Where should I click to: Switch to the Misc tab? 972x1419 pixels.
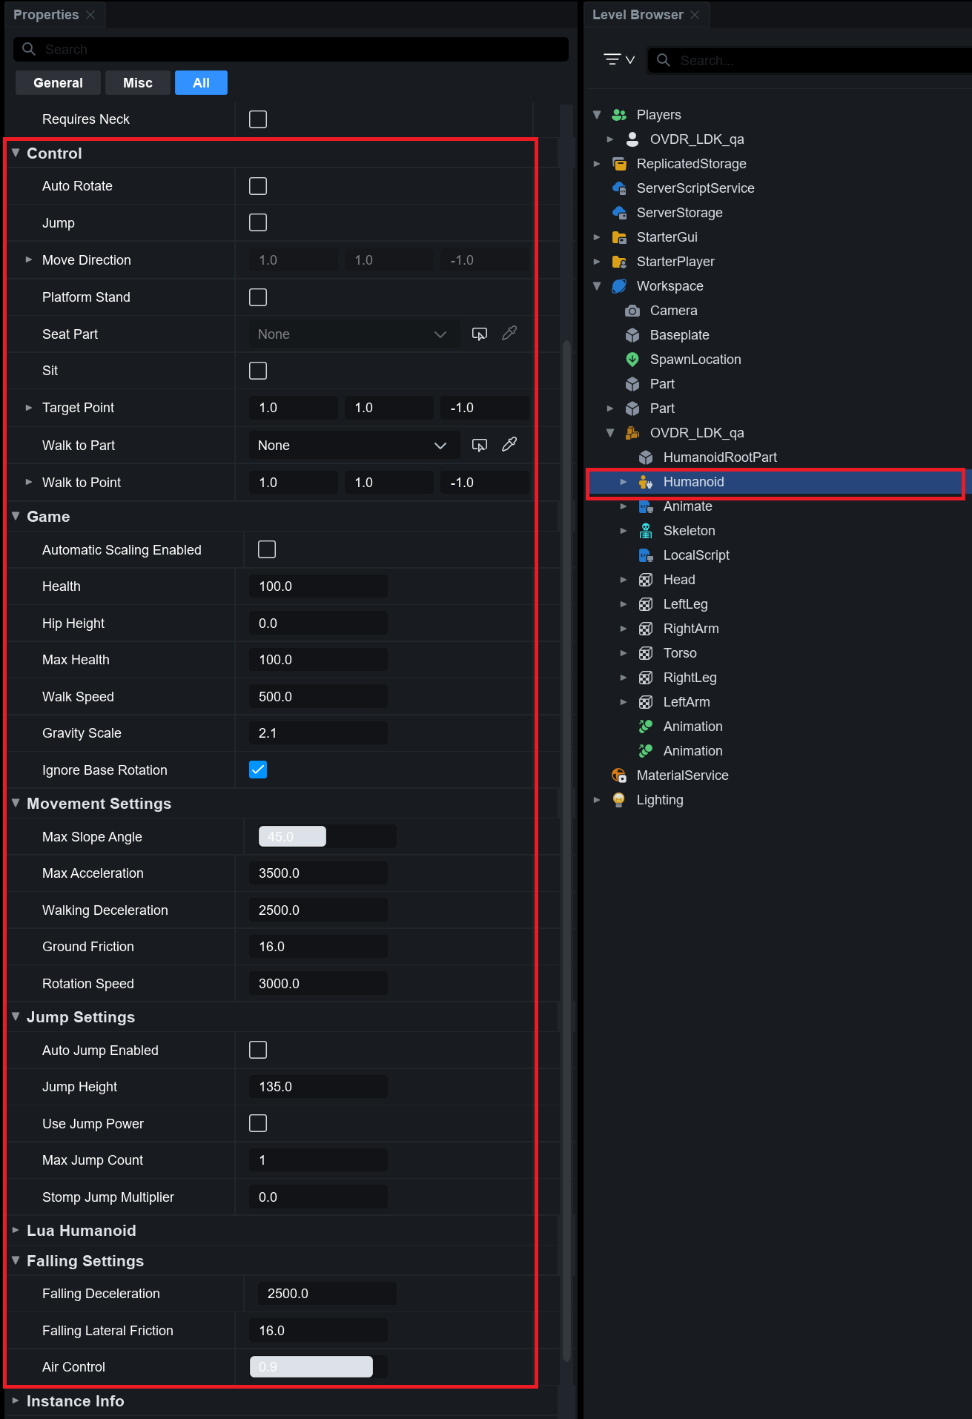[x=137, y=83]
